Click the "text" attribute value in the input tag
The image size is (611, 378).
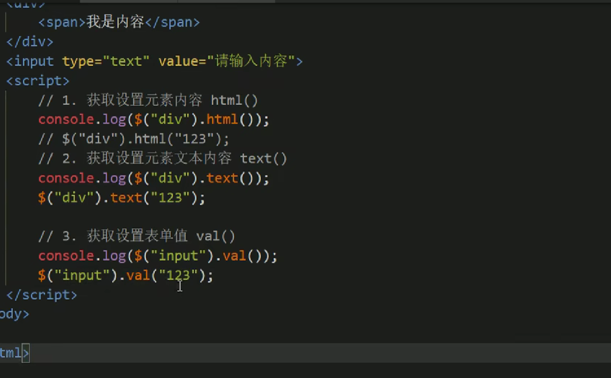pos(126,61)
